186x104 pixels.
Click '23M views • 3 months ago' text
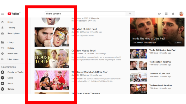click(91, 32)
